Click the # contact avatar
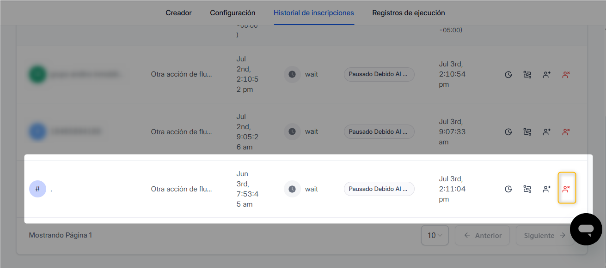The image size is (606, 268). (x=37, y=189)
